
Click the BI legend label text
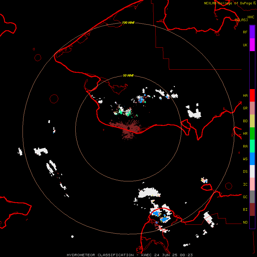245,210
